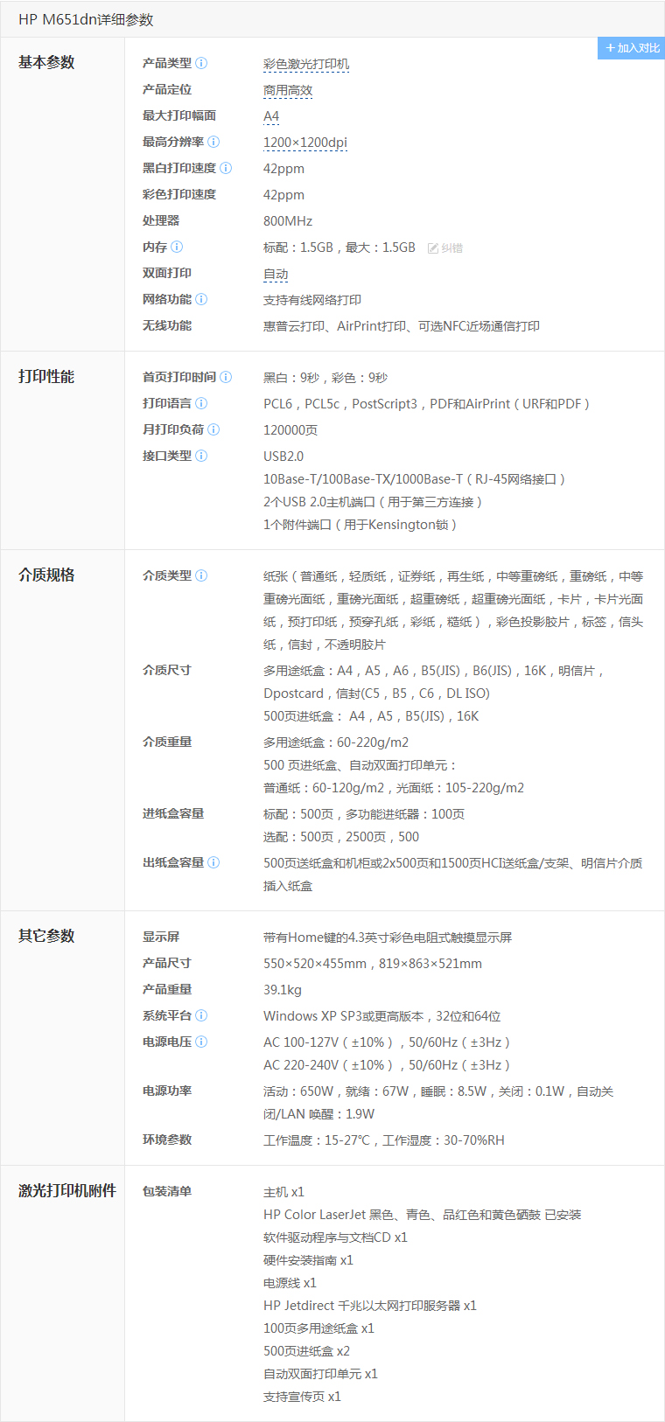This screenshot has height=1422, width=665.
Task: Click the Kensington锁 port line
Action: click(360, 525)
